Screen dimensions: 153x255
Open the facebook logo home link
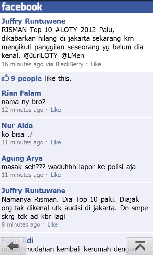(x=22, y=7)
